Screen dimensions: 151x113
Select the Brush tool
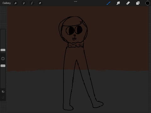(109, 3)
